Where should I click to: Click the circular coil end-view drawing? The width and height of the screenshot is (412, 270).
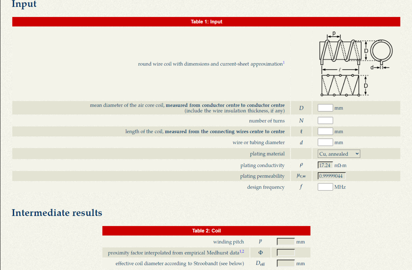[x=381, y=51]
